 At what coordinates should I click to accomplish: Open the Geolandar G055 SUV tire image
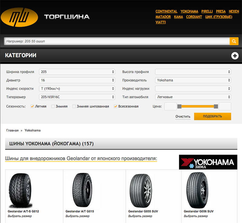[x=141, y=191]
